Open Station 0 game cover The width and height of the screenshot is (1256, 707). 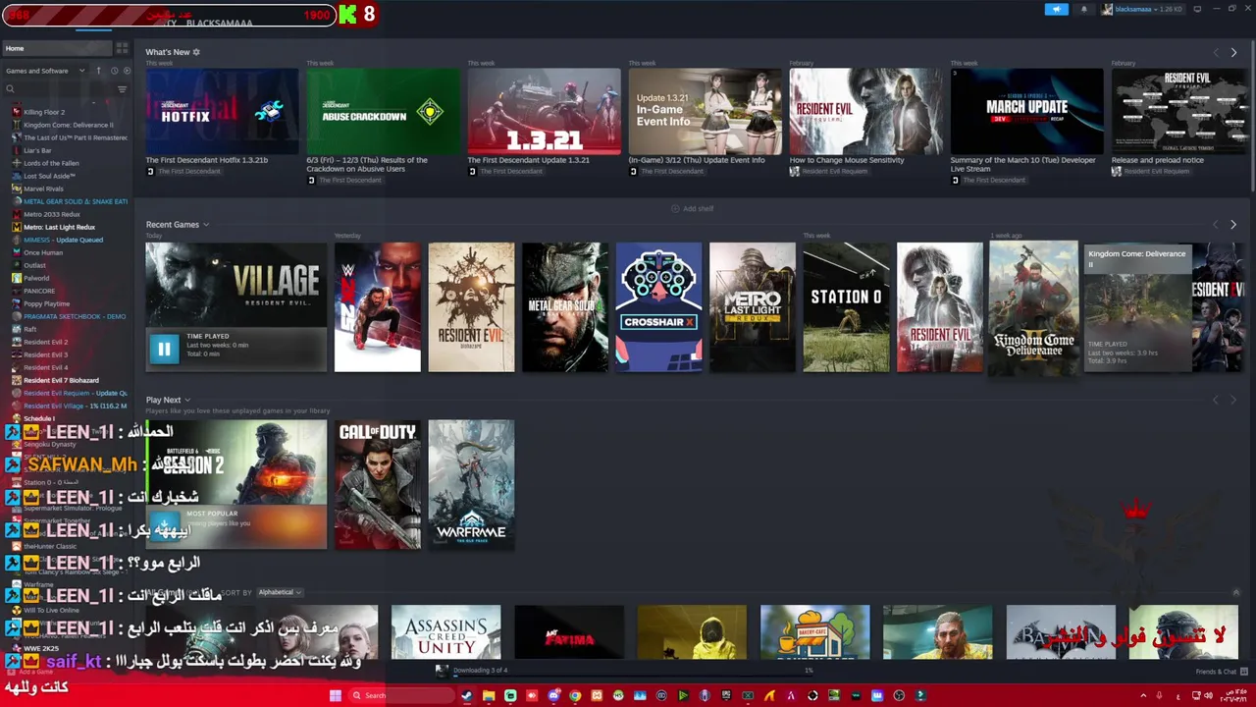[x=846, y=307]
